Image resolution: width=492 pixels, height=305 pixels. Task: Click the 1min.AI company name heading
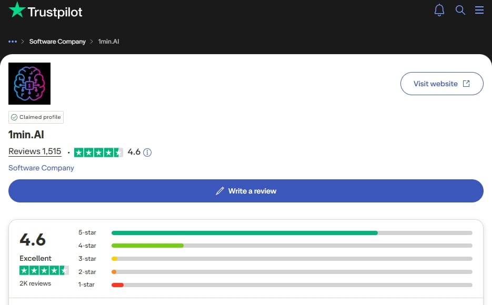tap(26, 135)
